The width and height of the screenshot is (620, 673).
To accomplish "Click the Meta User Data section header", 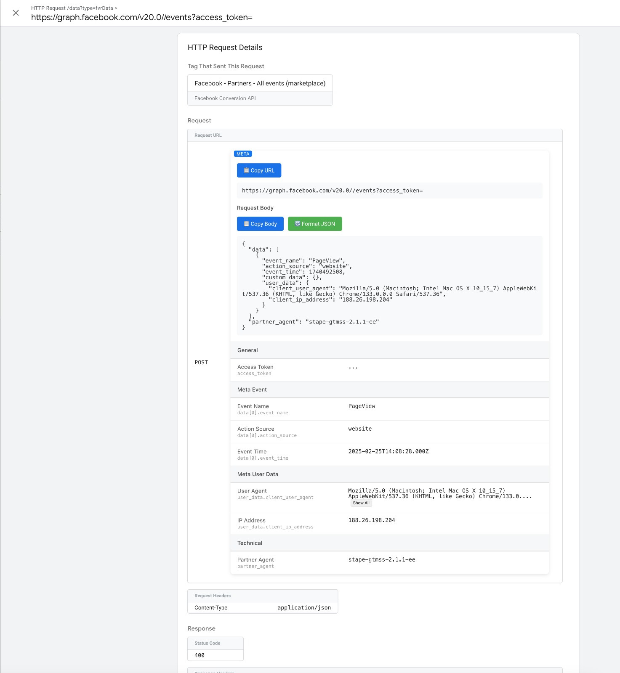I will pyautogui.click(x=389, y=474).
